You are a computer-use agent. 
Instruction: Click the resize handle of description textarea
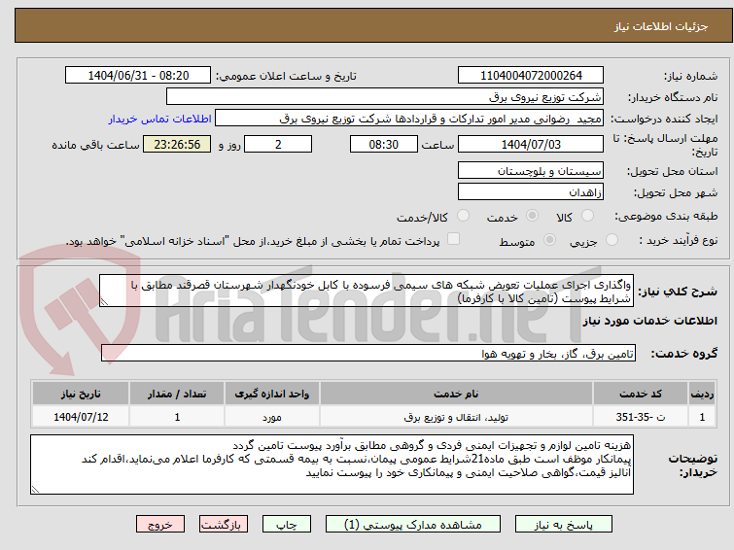pyautogui.click(x=104, y=302)
